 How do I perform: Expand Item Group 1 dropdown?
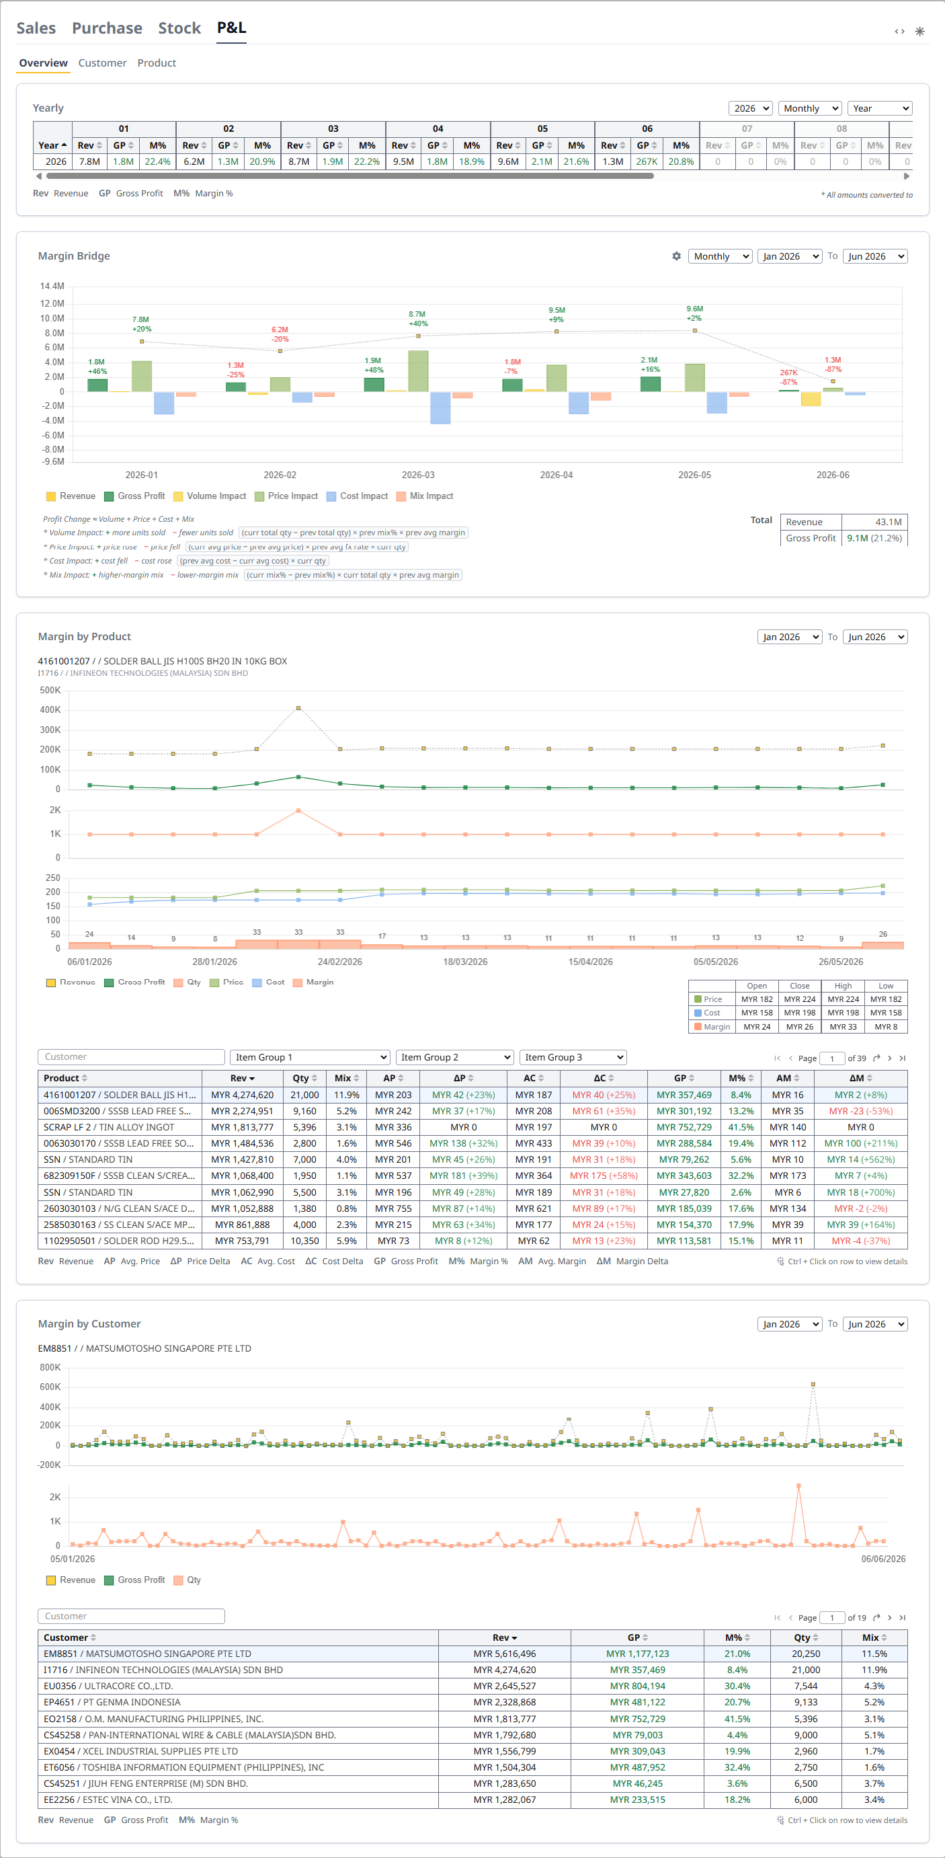[310, 1057]
